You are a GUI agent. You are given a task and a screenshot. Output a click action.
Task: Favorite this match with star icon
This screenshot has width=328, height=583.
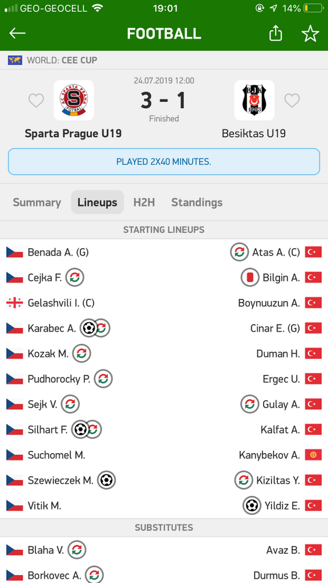click(310, 34)
